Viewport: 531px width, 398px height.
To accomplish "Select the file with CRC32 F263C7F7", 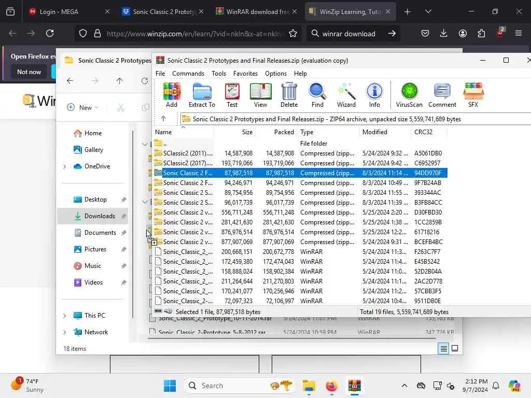I will (301, 252).
